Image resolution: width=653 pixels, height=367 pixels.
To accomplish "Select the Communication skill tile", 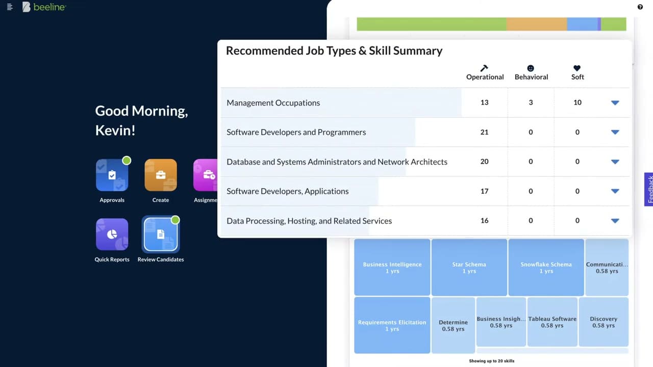I will pyautogui.click(x=607, y=267).
